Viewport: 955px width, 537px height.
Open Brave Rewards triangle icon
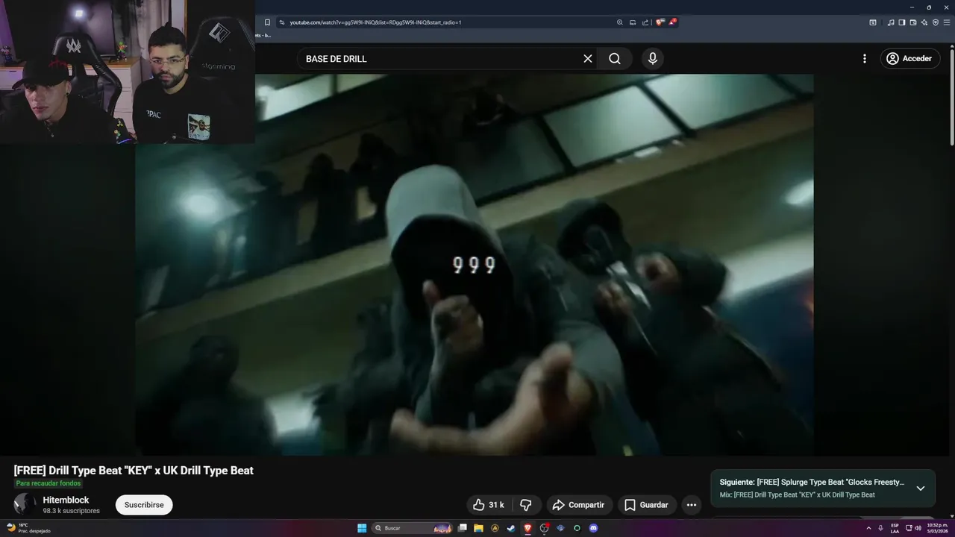click(672, 22)
